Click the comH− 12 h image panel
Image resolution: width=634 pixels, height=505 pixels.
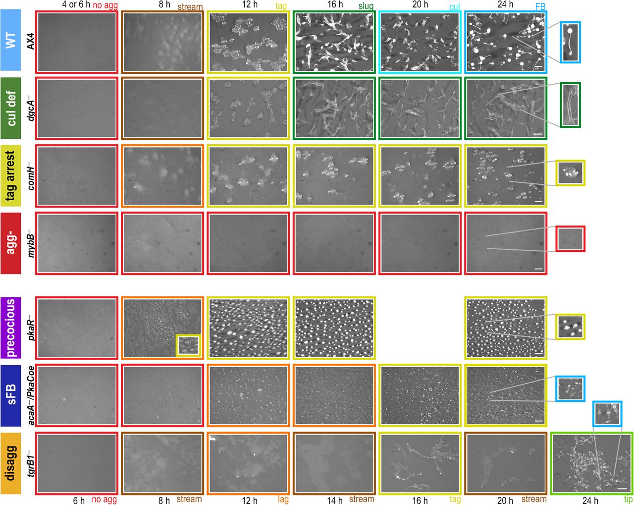tap(249, 176)
